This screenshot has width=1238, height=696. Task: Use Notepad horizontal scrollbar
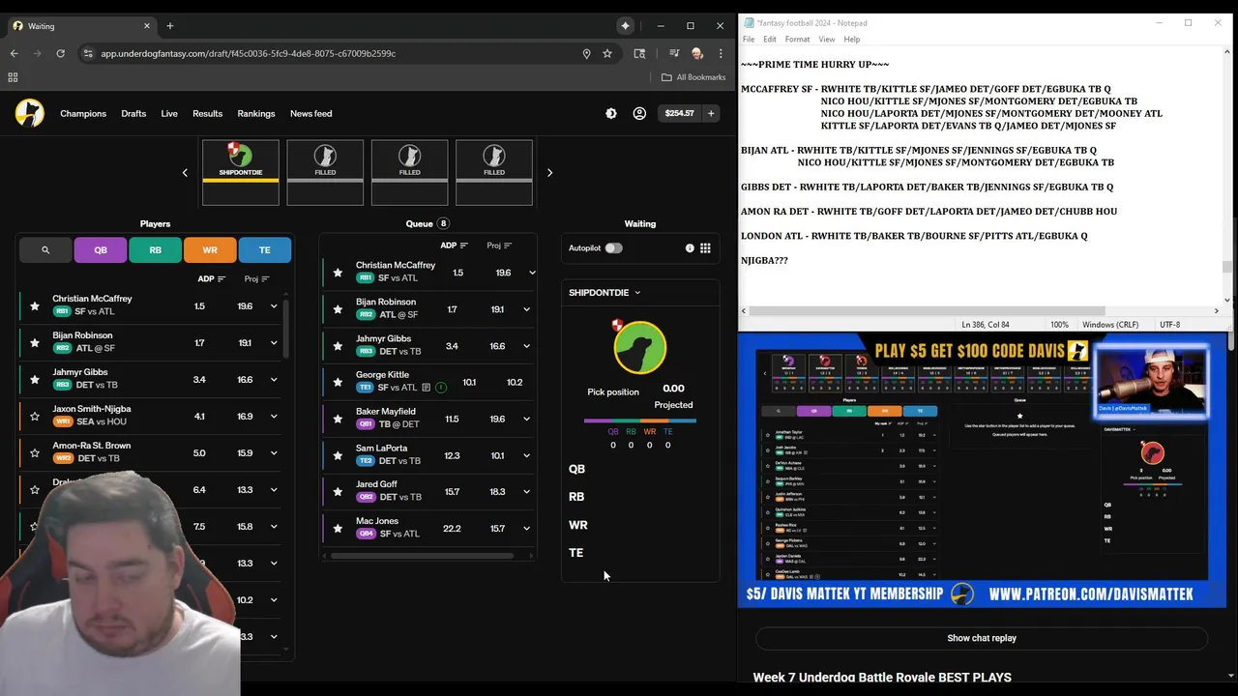pyautogui.click(x=928, y=311)
